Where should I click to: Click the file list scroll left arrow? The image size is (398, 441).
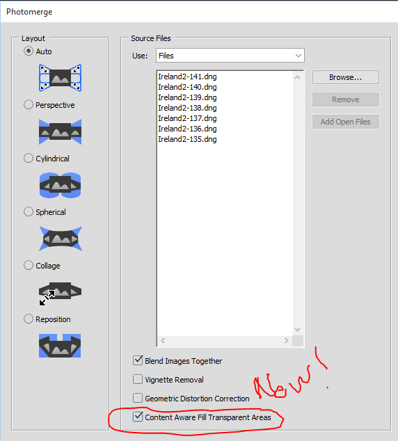[163, 341]
